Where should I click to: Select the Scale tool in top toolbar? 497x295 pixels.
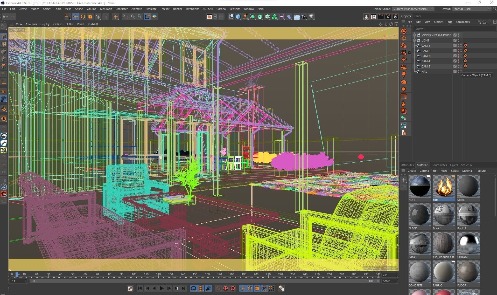point(90,17)
